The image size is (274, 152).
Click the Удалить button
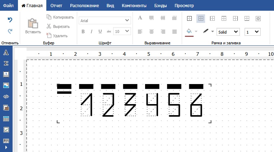(x=57, y=35)
